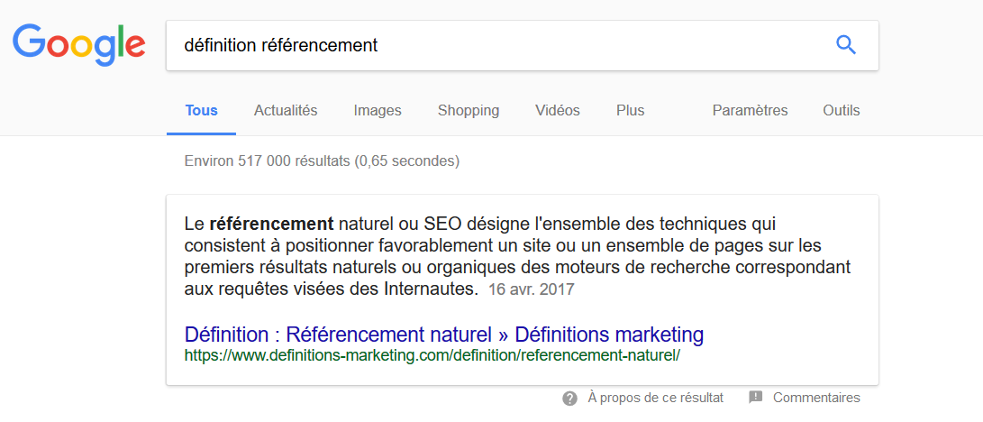Expand the Plus menu
The height and width of the screenshot is (422, 983).
coord(630,111)
